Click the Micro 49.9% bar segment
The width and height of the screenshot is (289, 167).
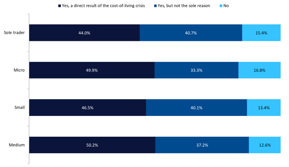click(92, 70)
